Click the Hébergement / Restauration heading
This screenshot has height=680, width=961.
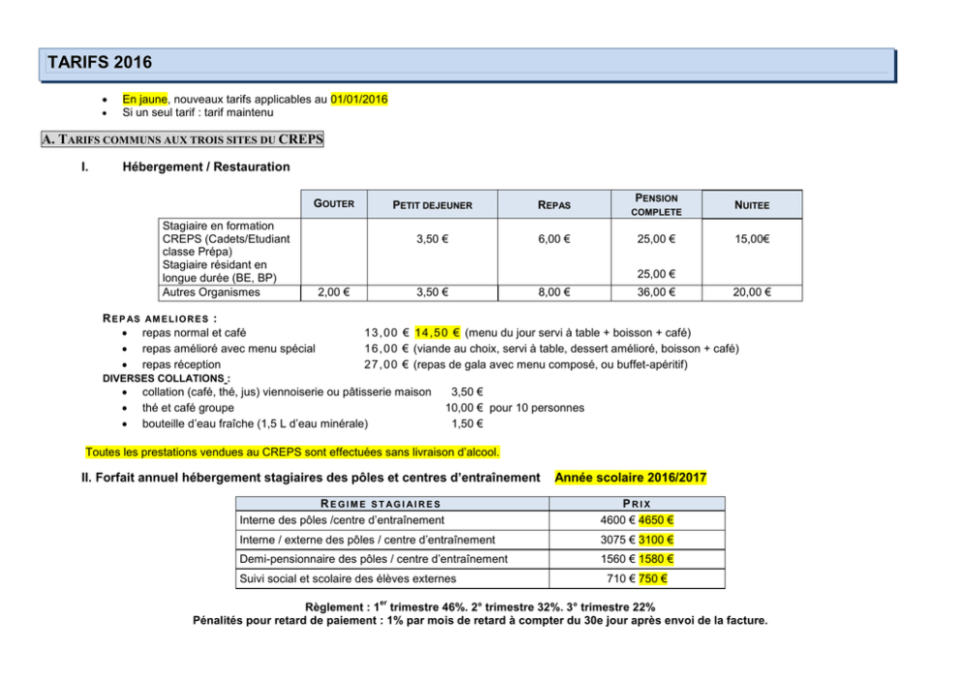206,167
